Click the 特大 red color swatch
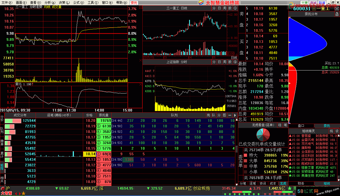 (x=246, y=155)
